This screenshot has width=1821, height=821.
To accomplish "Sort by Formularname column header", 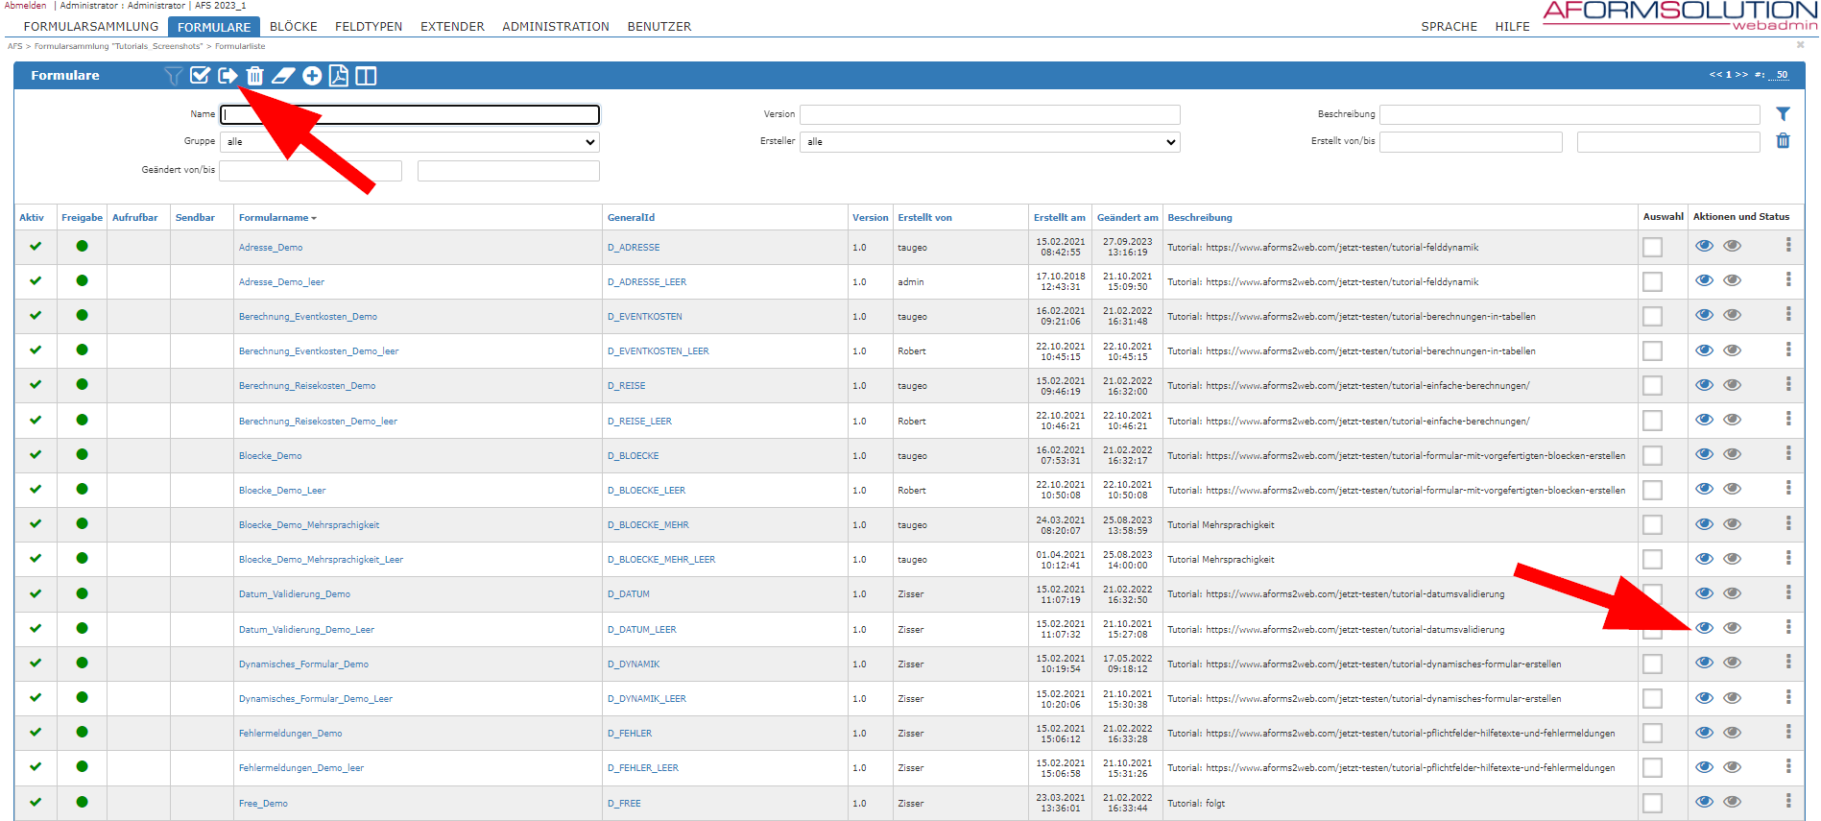I will coord(277,218).
